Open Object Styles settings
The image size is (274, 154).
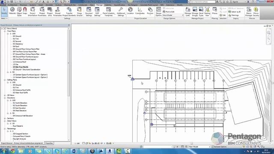(x=19, y=12)
